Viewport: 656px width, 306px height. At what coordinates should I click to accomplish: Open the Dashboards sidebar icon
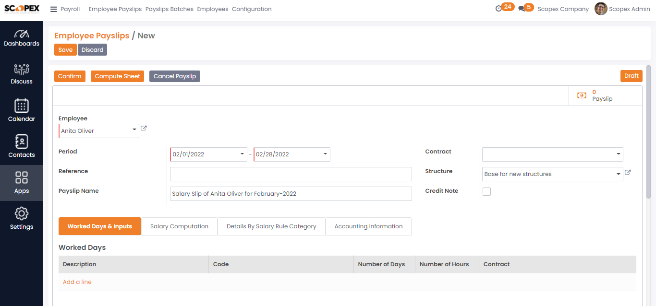22,37
